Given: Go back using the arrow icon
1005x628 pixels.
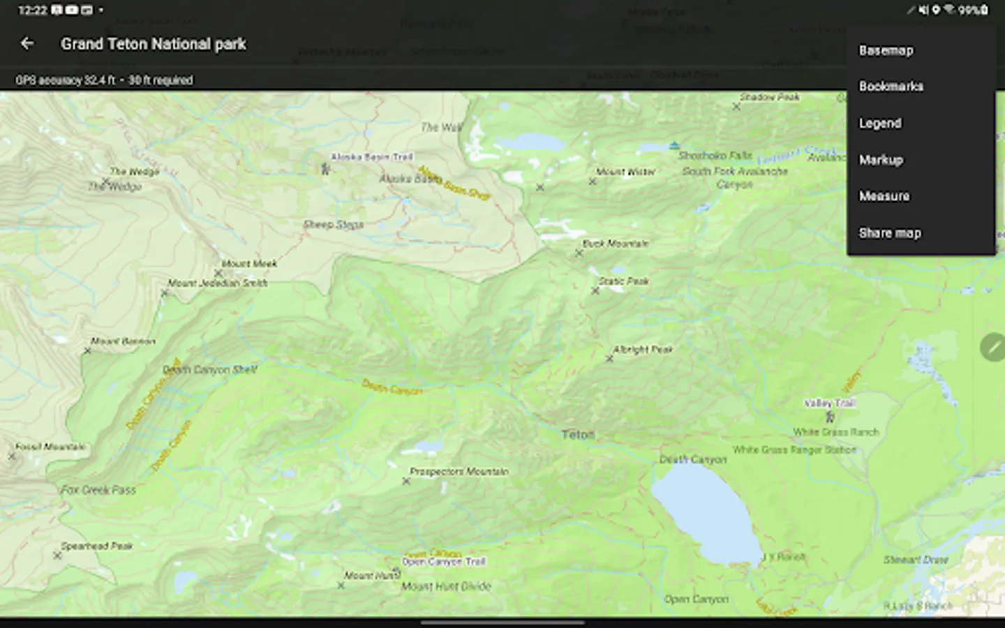Looking at the screenshot, I should pos(27,44).
